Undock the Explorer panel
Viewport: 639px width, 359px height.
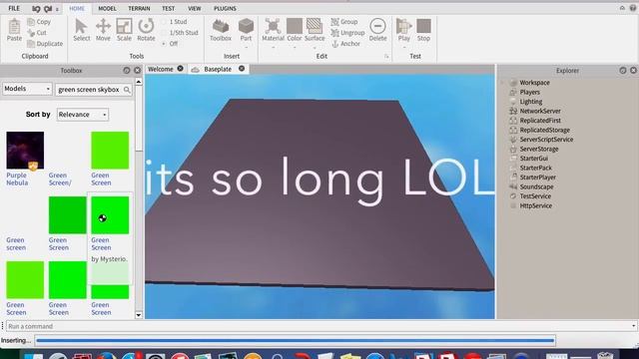pos(623,71)
